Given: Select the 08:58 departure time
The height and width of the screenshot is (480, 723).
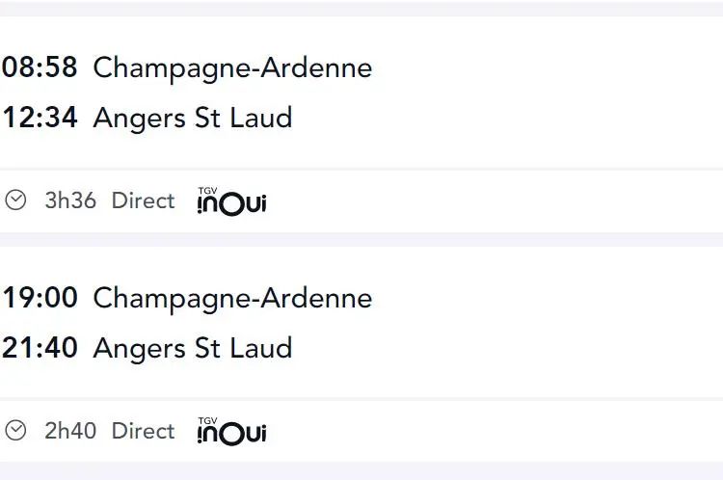Looking at the screenshot, I should coord(40,67).
